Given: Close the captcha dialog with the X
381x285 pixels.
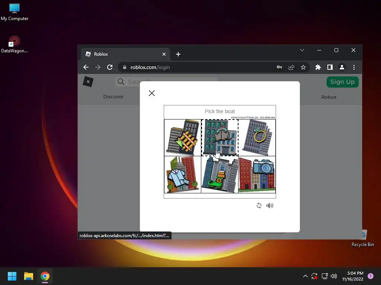Looking at the screenshot, I should tap(152, 93).
